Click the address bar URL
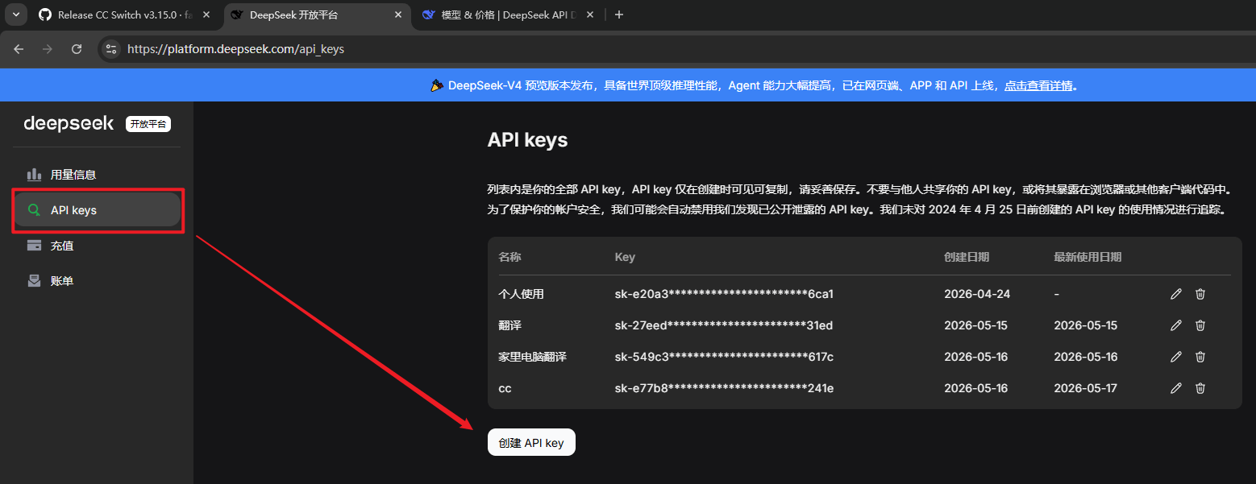The height and width of the screenshot is (484, 1256). pyautogui.click(x=236, y=49)
